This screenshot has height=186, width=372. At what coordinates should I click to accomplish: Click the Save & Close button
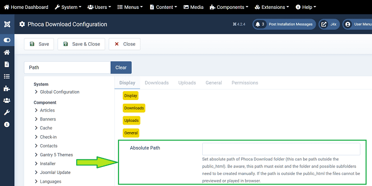pyautogui.click(x=81, y=44)
